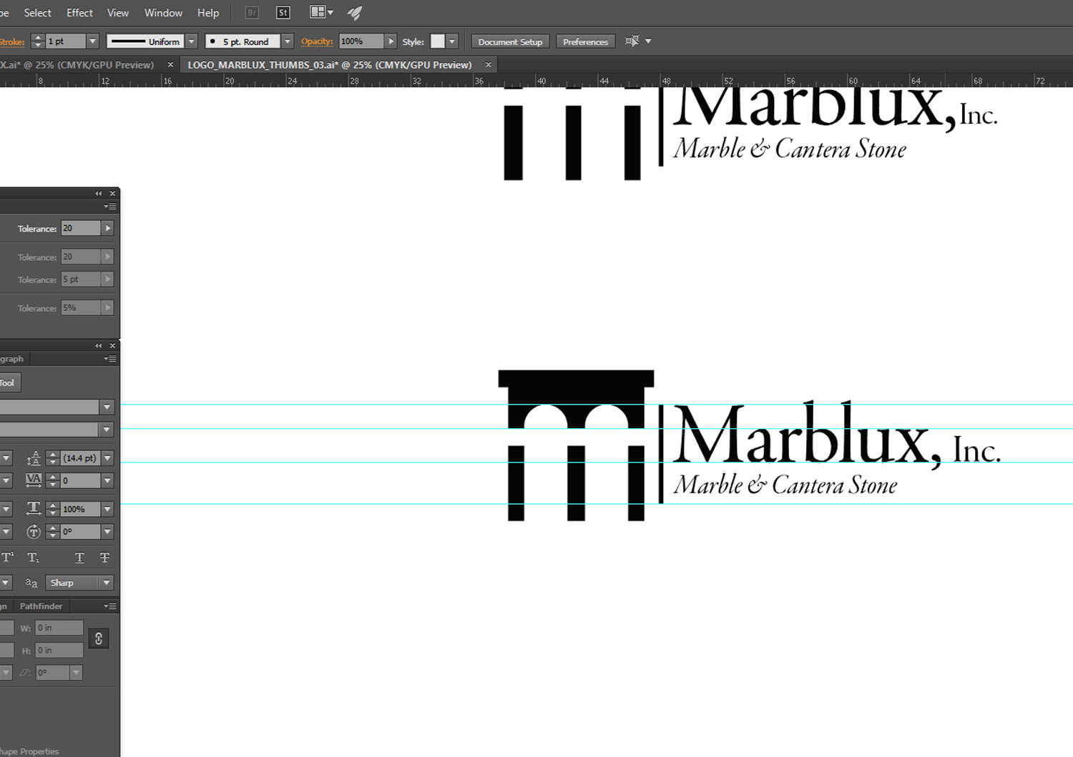Click the tracking VA icon
Screen dimensions: 1073x757
(34, 480)
